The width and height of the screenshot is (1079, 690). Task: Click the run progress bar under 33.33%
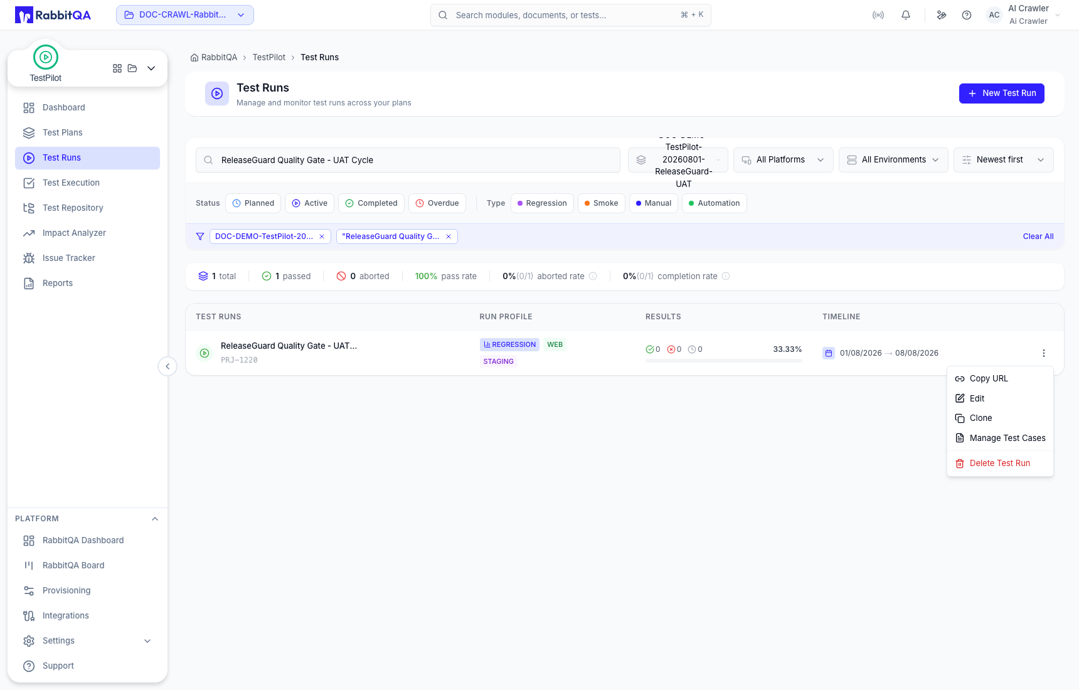(724, 361)
